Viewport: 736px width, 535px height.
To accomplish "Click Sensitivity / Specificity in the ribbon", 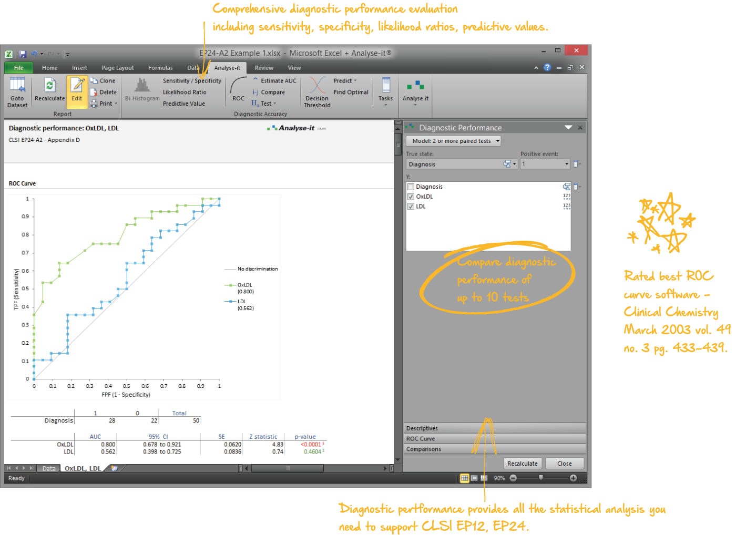I will 192,81.
